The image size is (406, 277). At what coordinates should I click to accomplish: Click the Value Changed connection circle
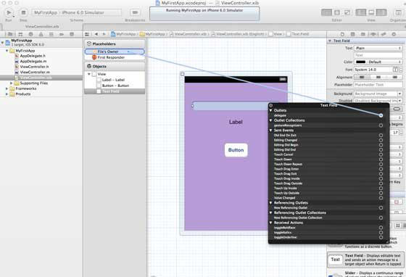381,198
